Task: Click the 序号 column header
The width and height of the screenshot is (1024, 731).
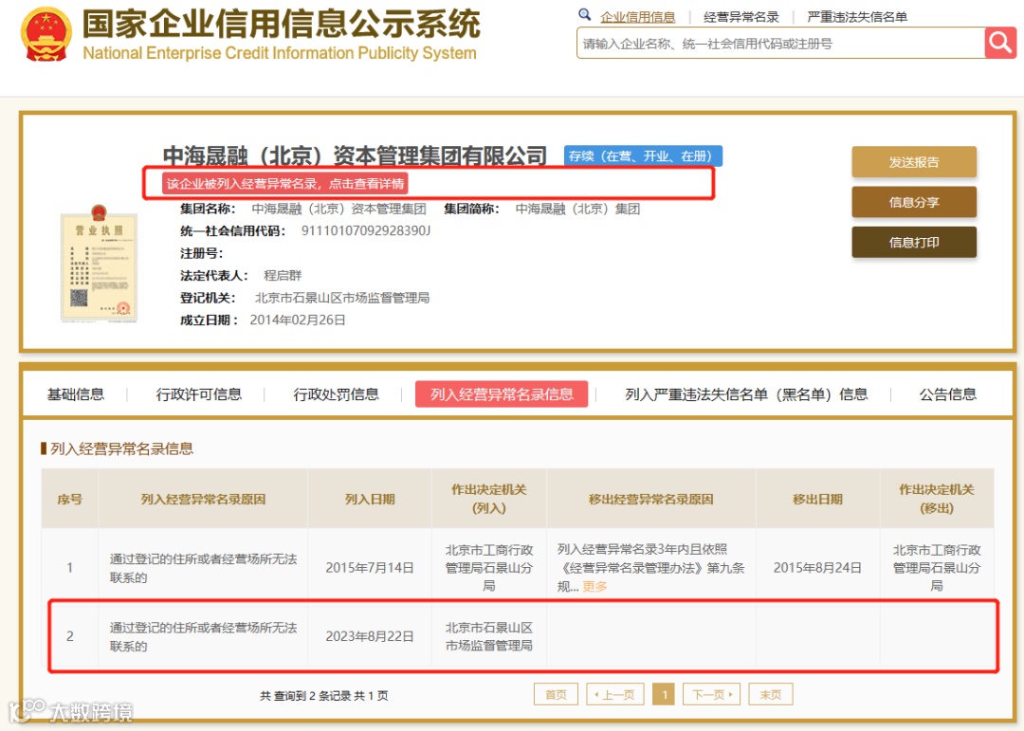Action: point(70,499)
